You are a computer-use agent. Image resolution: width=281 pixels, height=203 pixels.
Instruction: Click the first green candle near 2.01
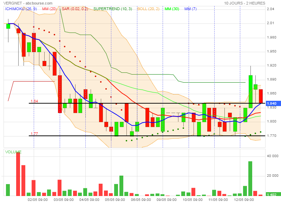[8, 26]
